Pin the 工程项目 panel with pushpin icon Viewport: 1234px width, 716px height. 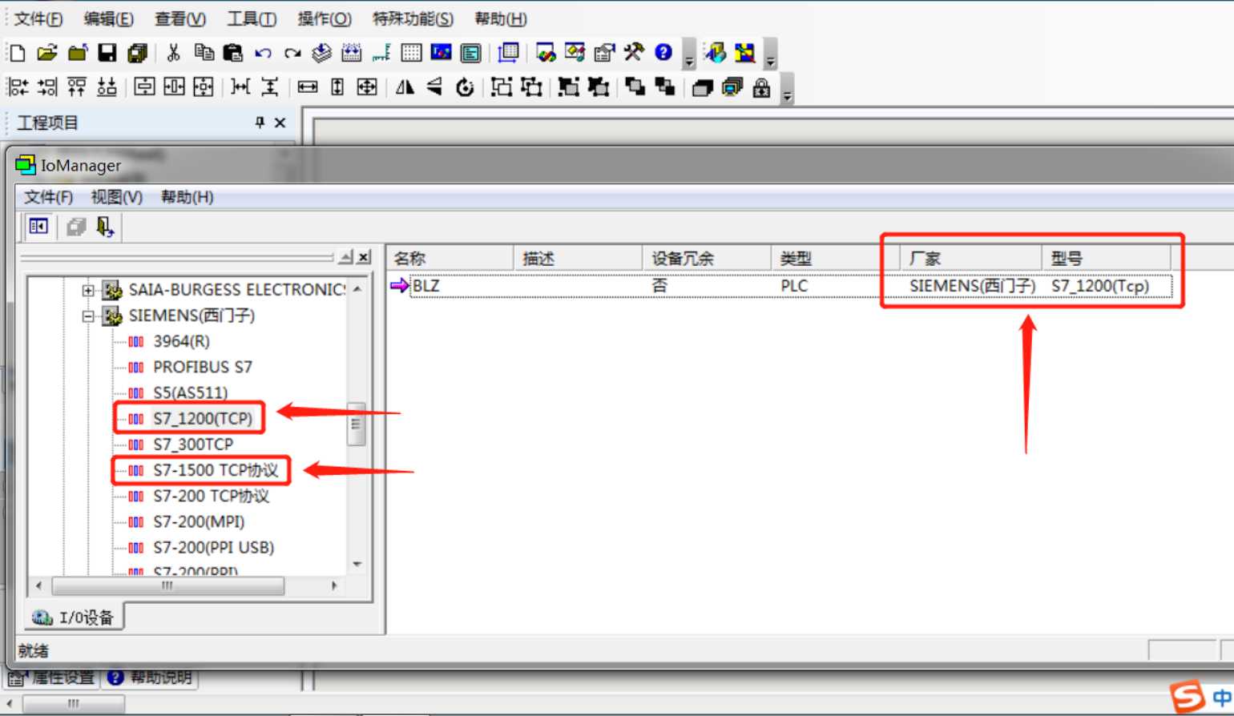coord(260,122)
